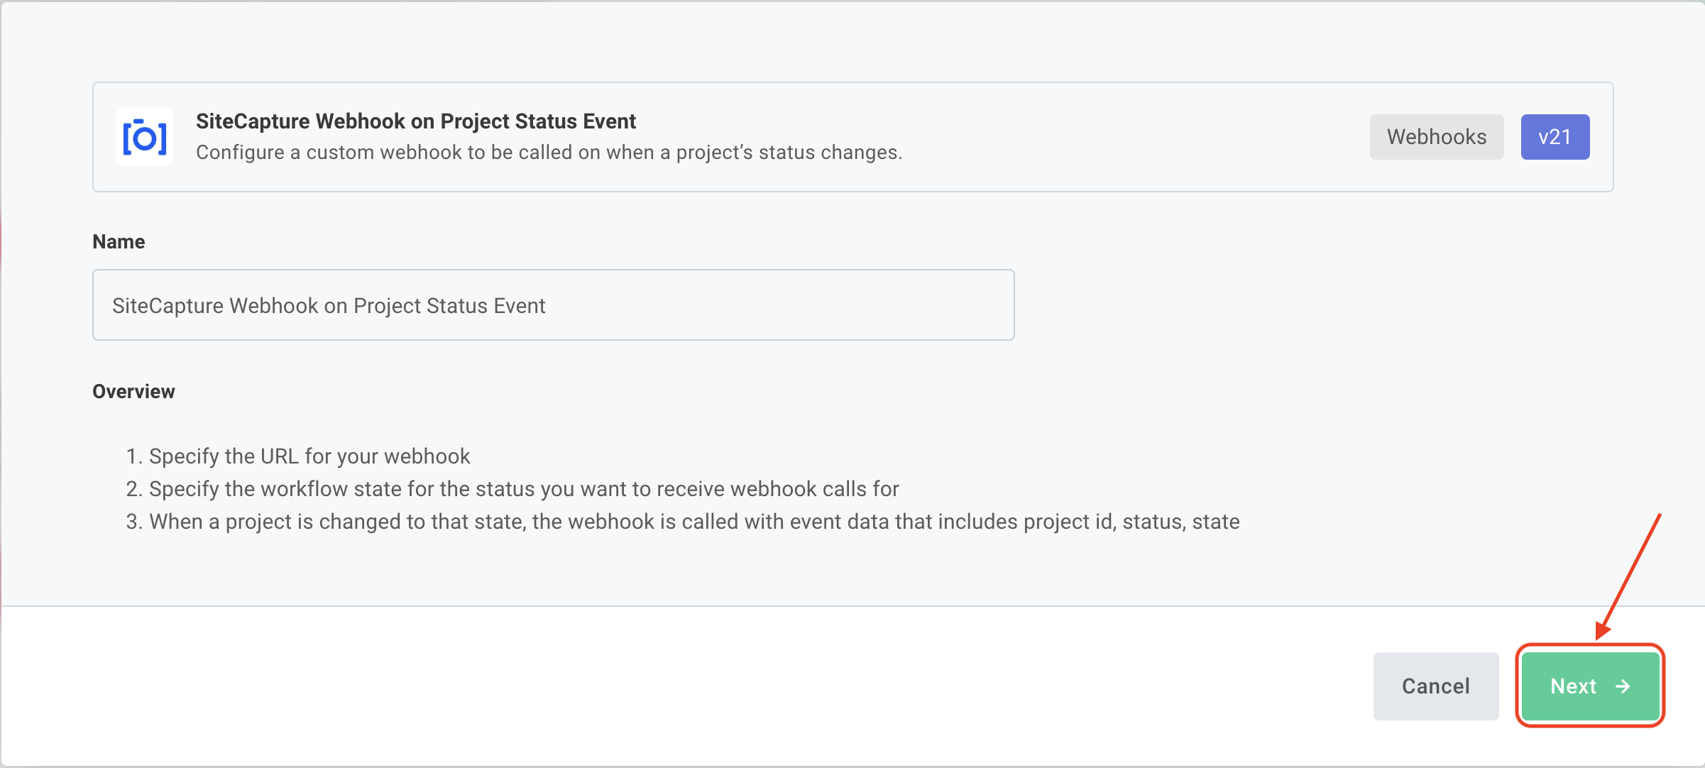Click list number 2 in Overview
The width and height of the screenshot is (1705, 768).
(134, 489)
